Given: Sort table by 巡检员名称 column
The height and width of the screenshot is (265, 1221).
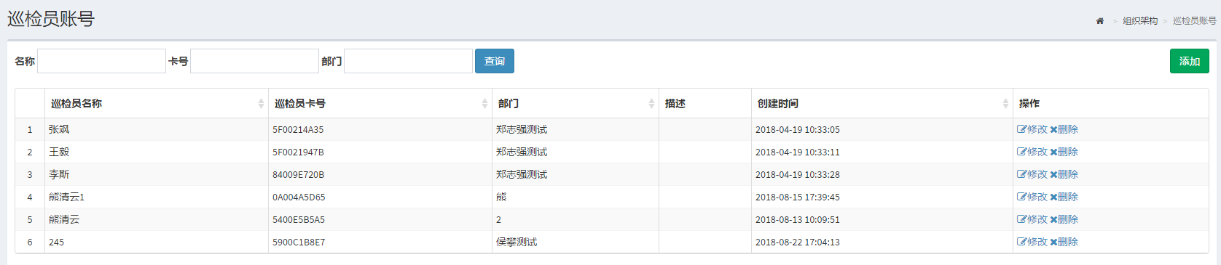Looking at the screenshot, I should pyautogui.click(x=156, y=103).
